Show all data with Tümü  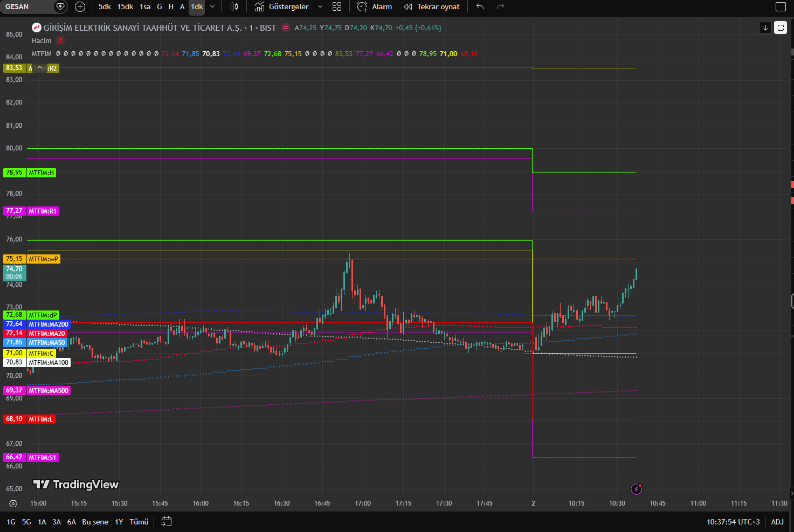pyautogui.click(x=139, y=522)
